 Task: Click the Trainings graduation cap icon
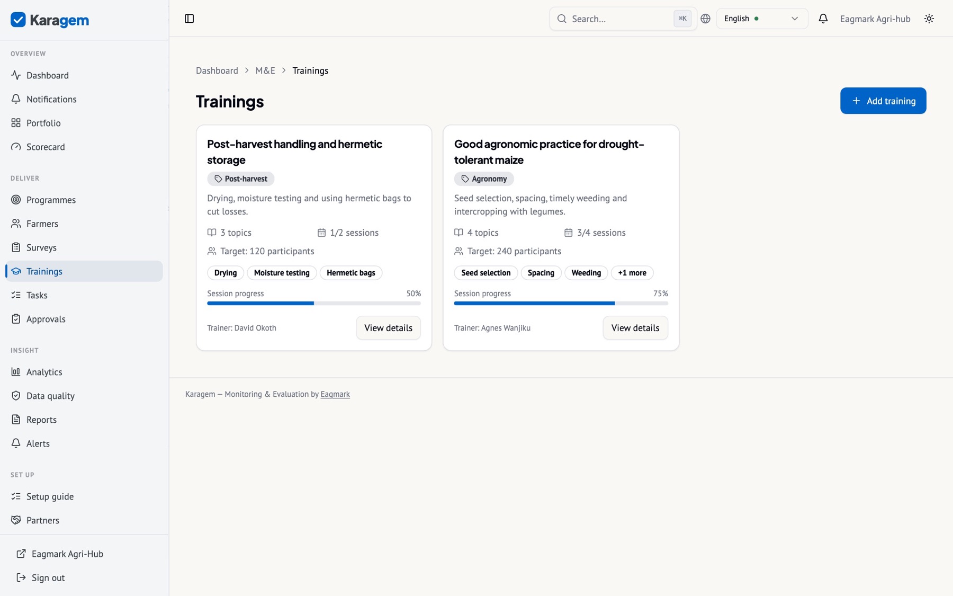click(16, 271)
